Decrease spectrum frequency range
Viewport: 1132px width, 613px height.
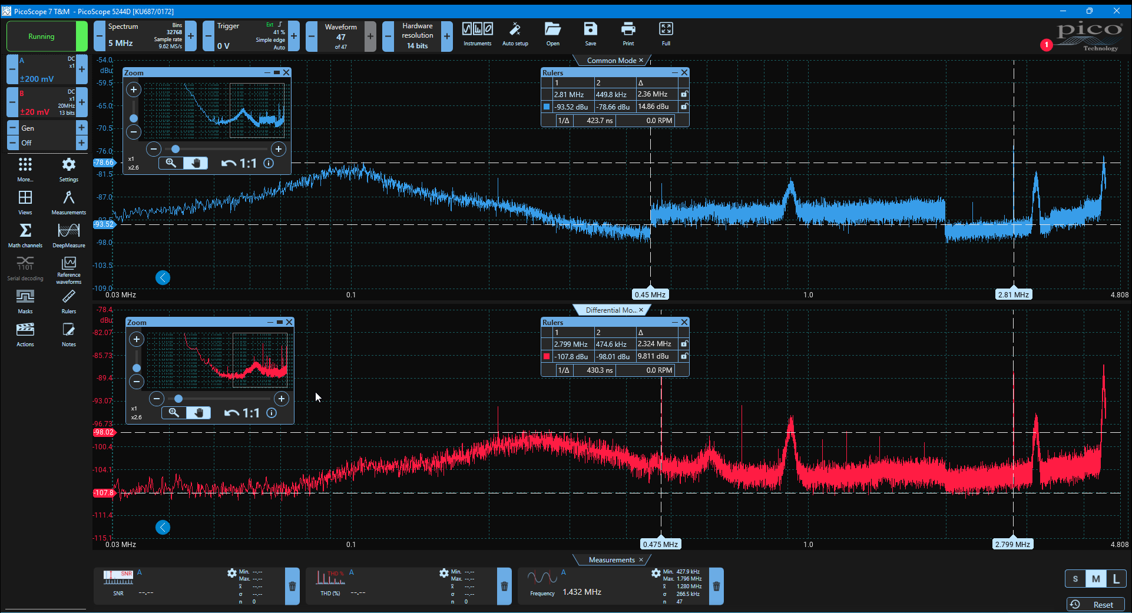[100, 37]
